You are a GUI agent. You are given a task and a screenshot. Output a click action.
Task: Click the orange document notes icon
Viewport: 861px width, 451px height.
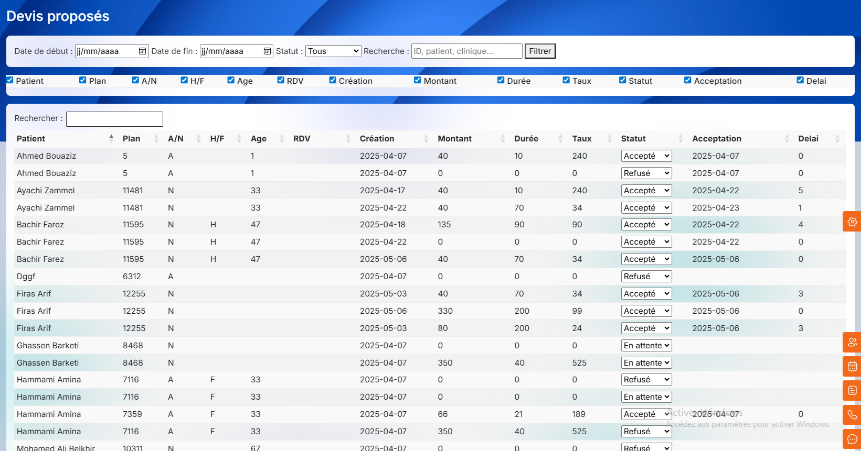click(852, 391)
